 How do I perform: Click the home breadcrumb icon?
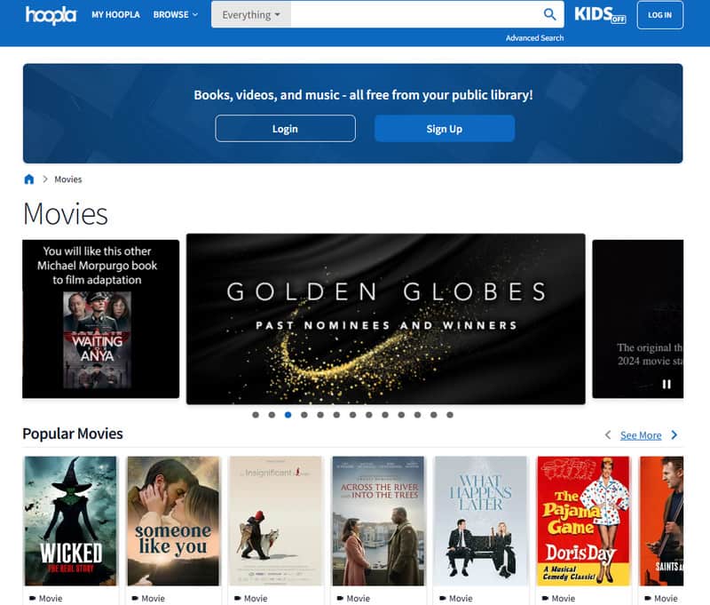pos(29,179)
